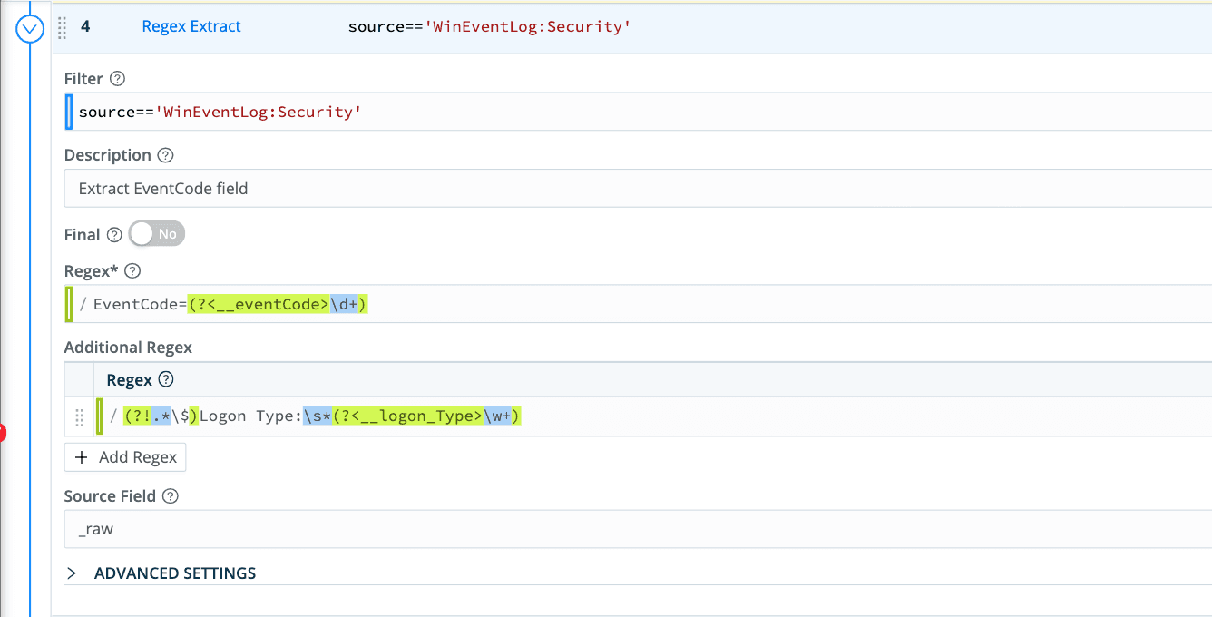The width and height of the screenshot is (1212, 617).
Task: Click the Description help icon
Action: click(x=164, y=155)
